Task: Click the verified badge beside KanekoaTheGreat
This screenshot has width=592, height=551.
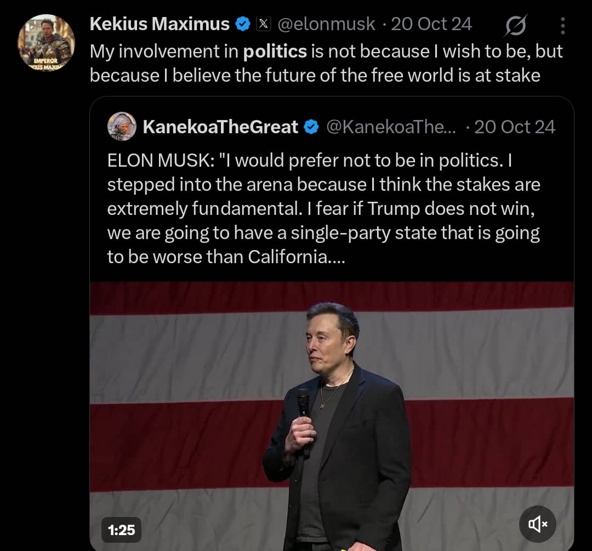Action: [x=311, y=127]
